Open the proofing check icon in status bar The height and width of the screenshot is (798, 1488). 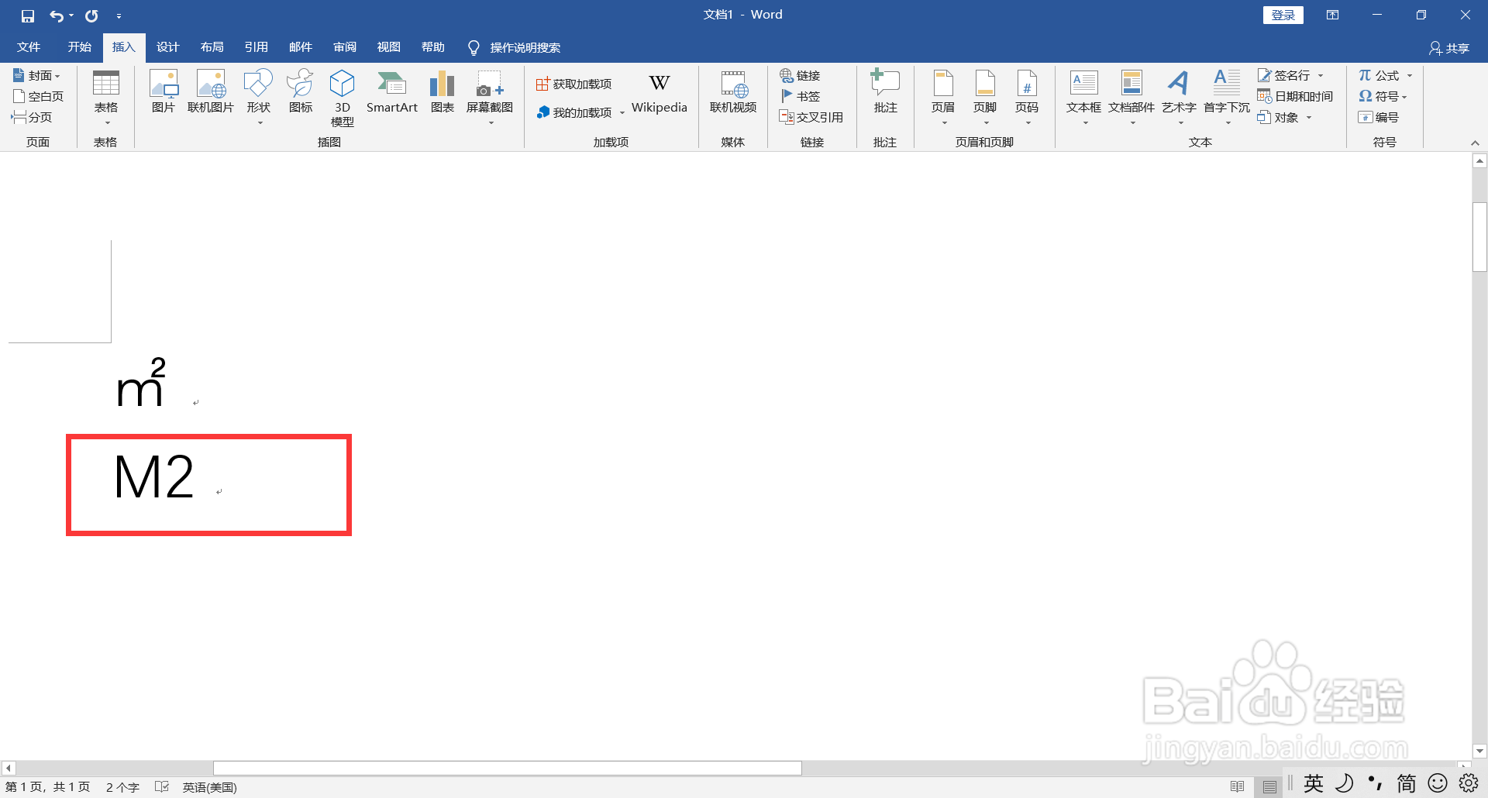[162, 787]
